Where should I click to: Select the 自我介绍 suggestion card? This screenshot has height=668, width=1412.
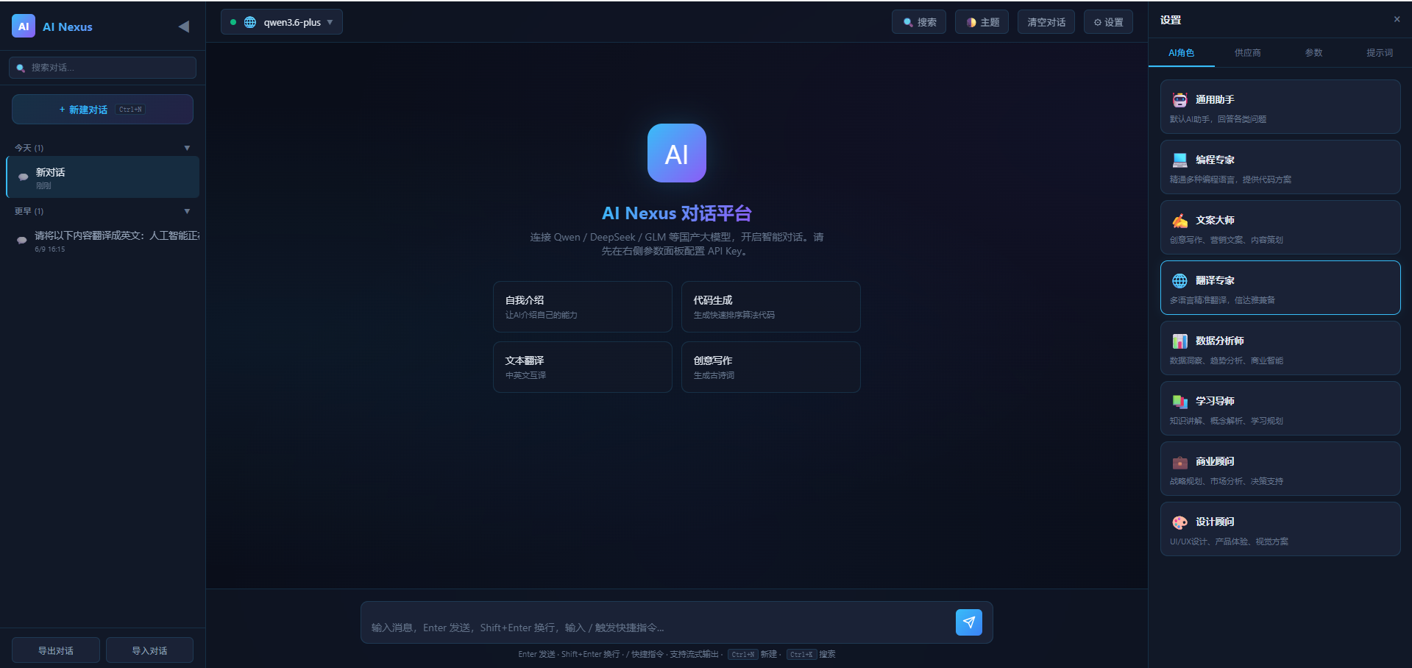click(583, 307)
